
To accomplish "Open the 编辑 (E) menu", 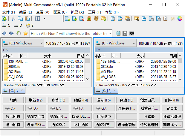I will 25,12.
